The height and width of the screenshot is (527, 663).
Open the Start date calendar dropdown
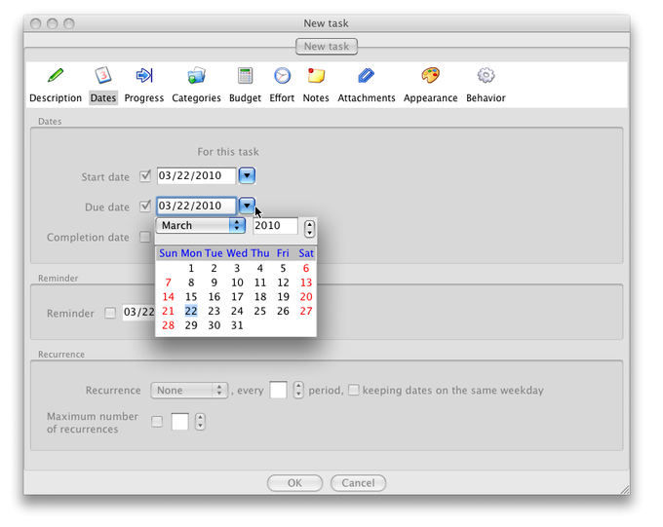[x=247, y=175]
